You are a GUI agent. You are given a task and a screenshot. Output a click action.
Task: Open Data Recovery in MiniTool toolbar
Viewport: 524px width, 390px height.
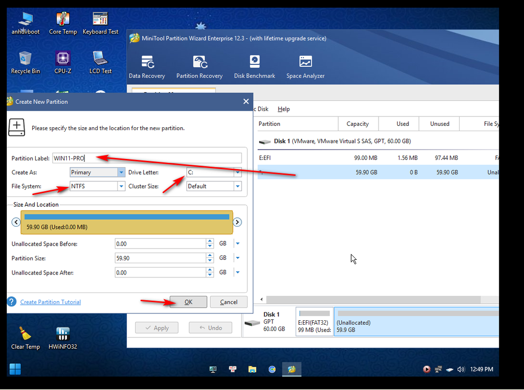click(147, 67)
